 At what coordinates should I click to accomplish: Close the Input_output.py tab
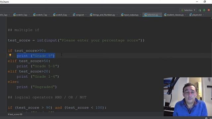140,15
